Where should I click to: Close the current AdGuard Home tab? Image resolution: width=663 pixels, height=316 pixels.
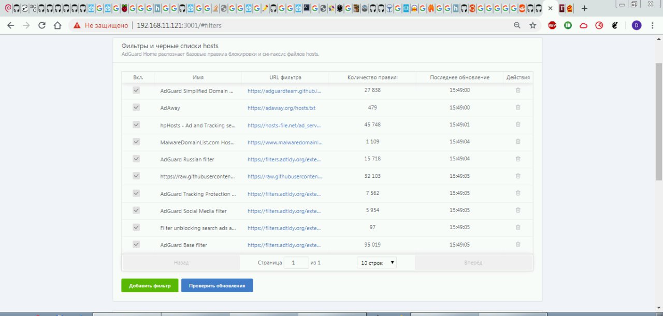[550, 8]
